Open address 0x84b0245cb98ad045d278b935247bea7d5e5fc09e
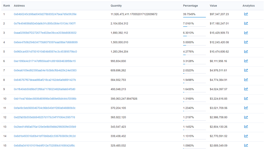Screen dimensions: 265x149 click(x=45, y=14)
